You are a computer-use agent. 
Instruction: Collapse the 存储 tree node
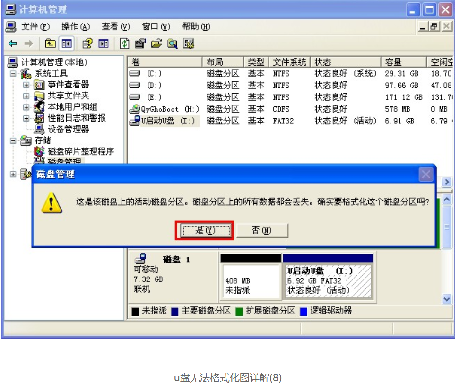[13, 141]
